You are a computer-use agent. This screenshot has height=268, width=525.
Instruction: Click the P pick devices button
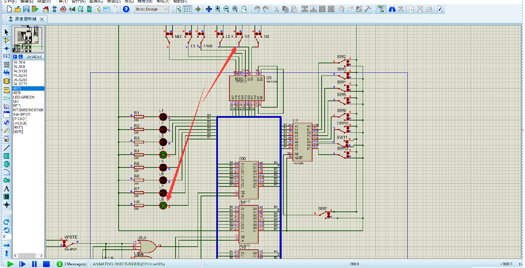[15, 57]
